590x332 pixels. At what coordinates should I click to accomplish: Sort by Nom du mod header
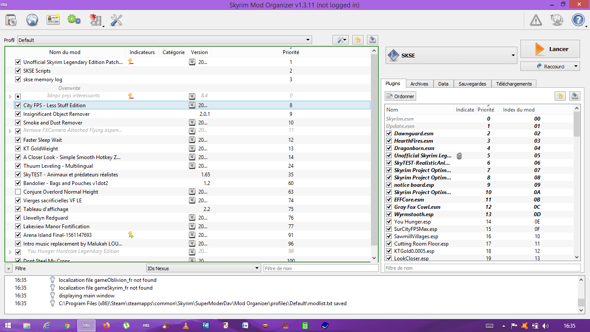pyautogui.click(x=65, y=52)
